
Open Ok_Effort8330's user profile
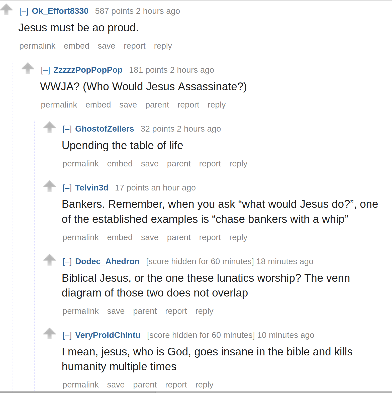pos(60,11)
